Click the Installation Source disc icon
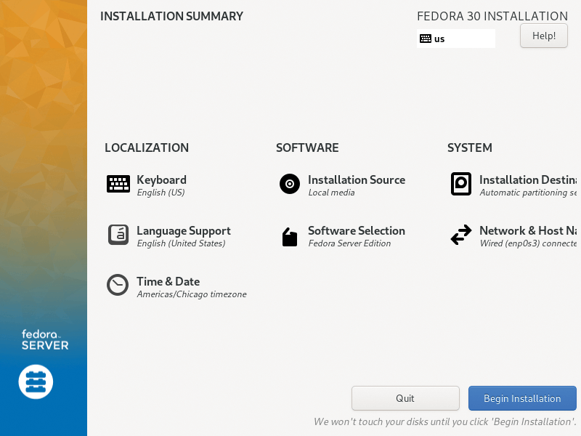 point(290,184)
